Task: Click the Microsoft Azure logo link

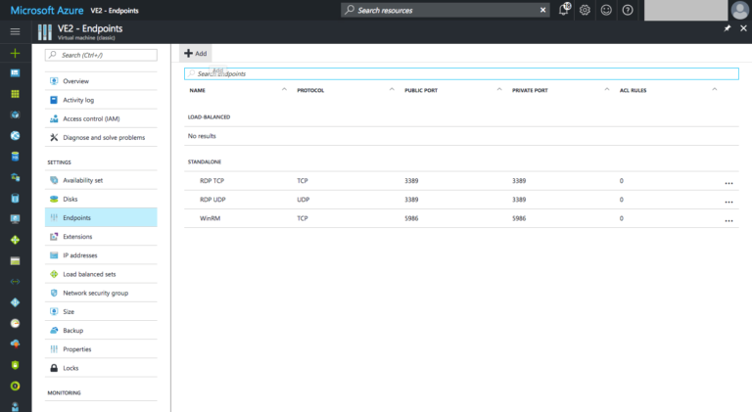Action: coord(47,10)
